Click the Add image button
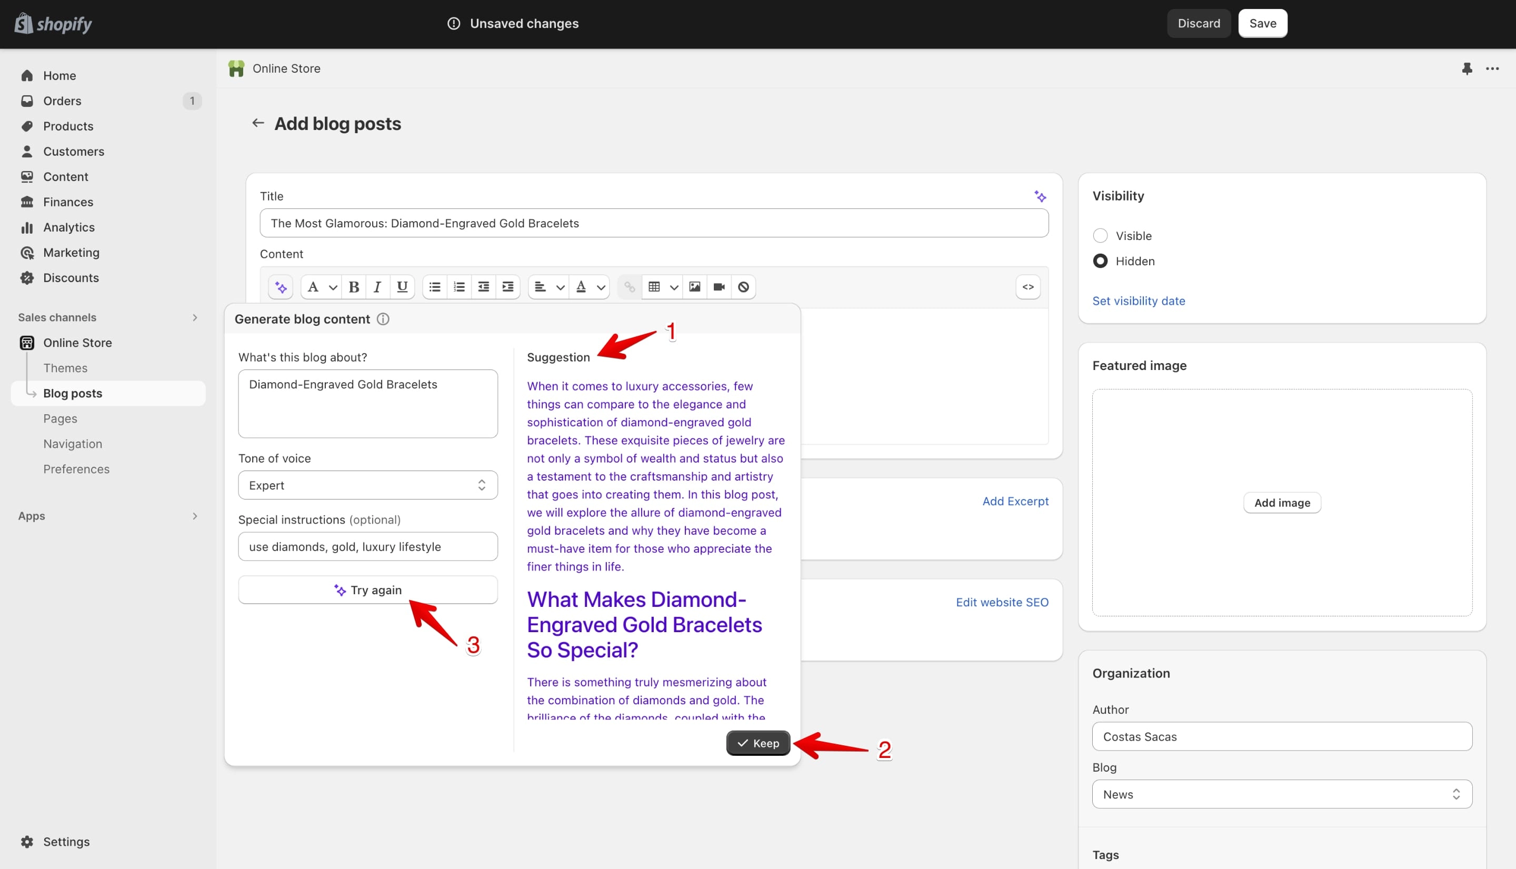This screenshot has width=1516, height=869. click(1282, 503)
